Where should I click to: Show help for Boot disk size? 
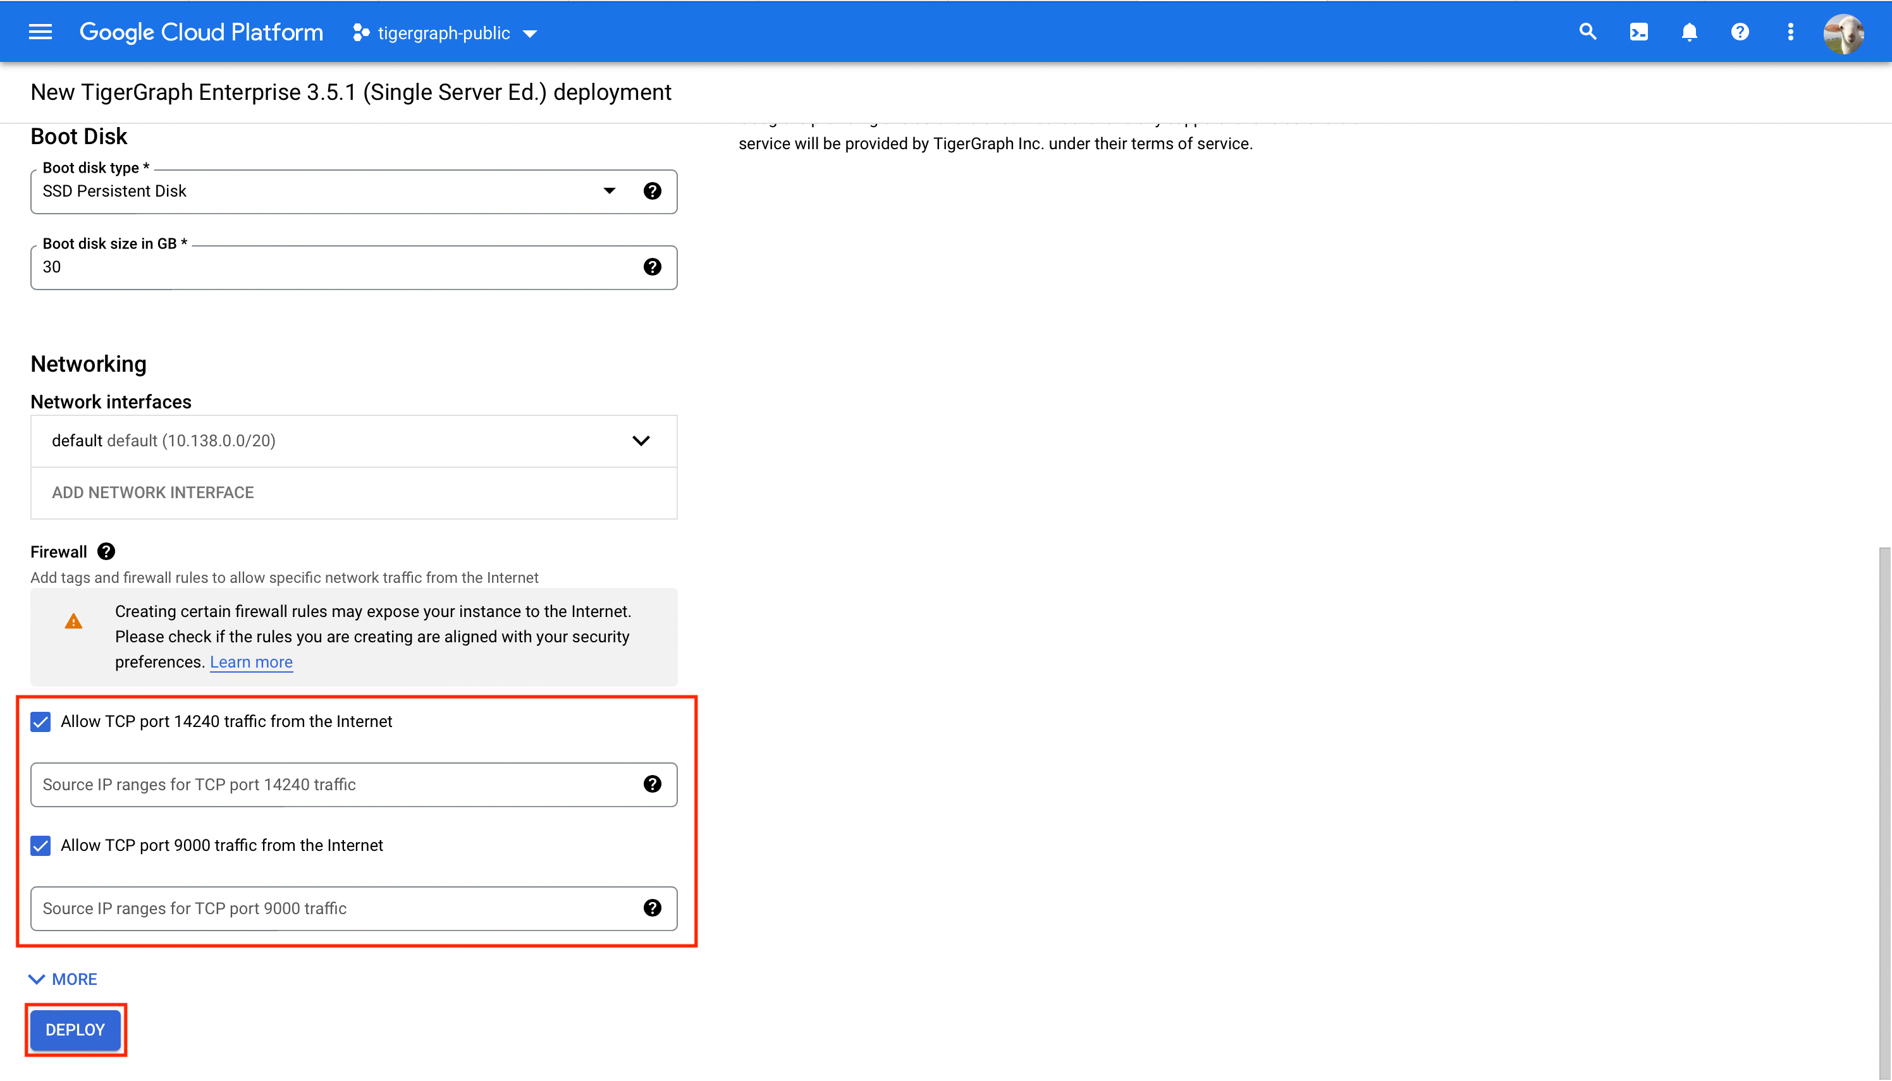click(x=652, y=267)
